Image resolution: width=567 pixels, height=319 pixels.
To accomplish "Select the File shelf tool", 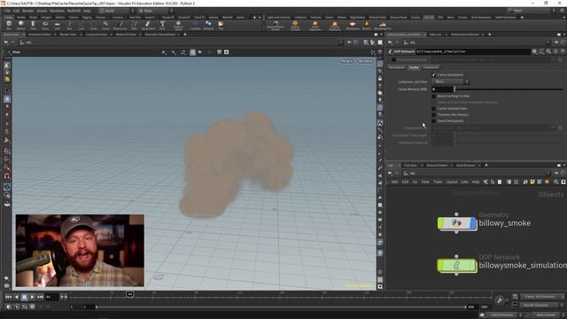I will tap(221, 26).
